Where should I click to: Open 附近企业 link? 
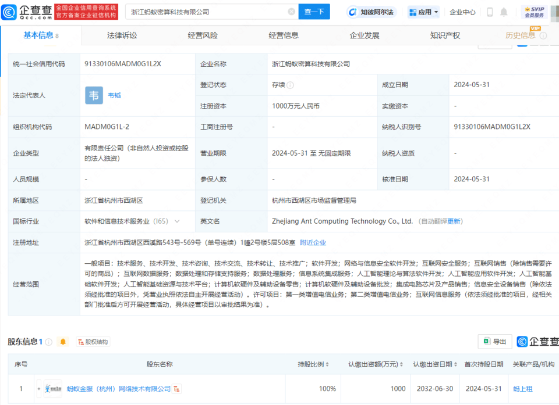(x=313, y=243)
